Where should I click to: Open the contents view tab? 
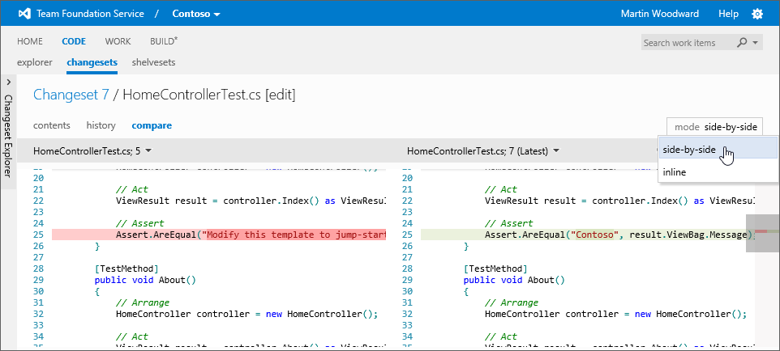tap(52, 125)
